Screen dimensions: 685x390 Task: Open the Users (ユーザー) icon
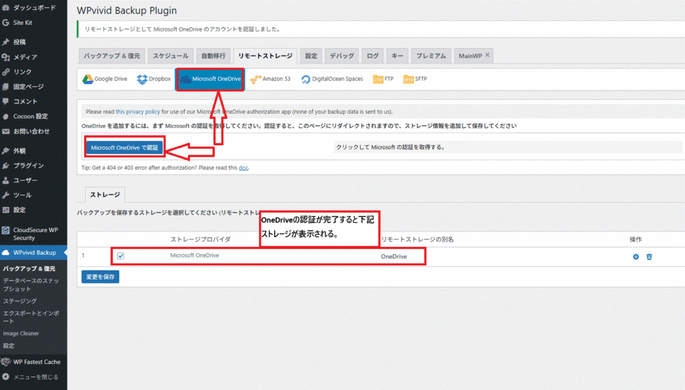(x=5, y=181)
